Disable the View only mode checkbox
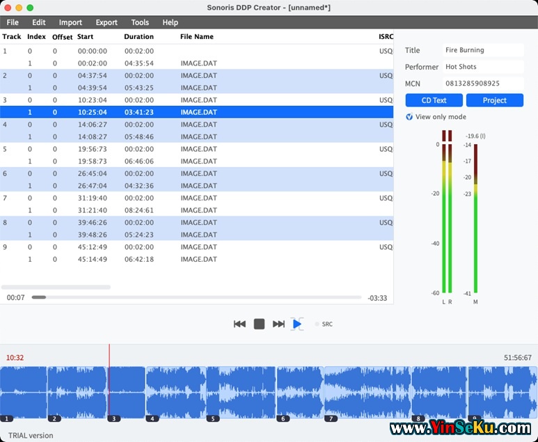 tap(409, 117)
